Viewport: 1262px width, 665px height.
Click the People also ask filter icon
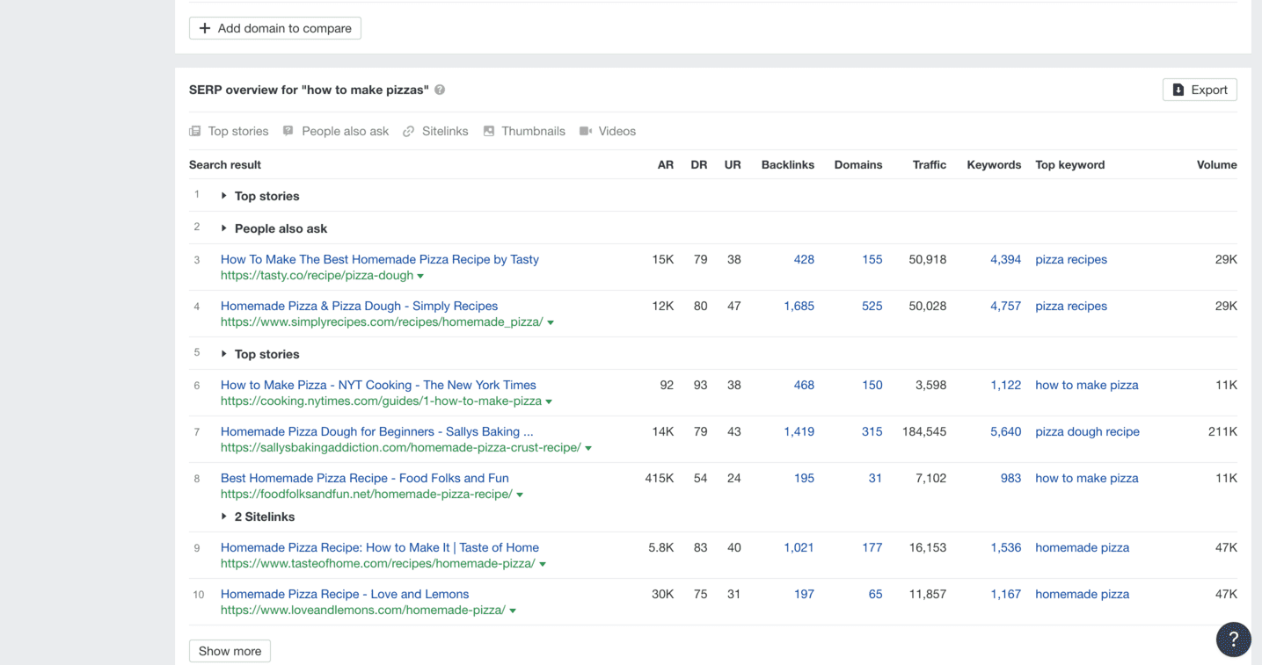click(288, 131)
